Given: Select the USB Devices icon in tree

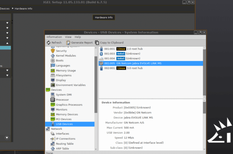Looking at the screenshot, I should (53, 124).
